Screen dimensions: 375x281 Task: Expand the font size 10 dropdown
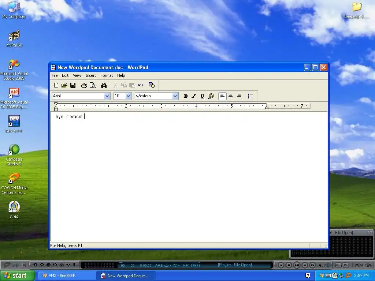click(x=129, y=96)
